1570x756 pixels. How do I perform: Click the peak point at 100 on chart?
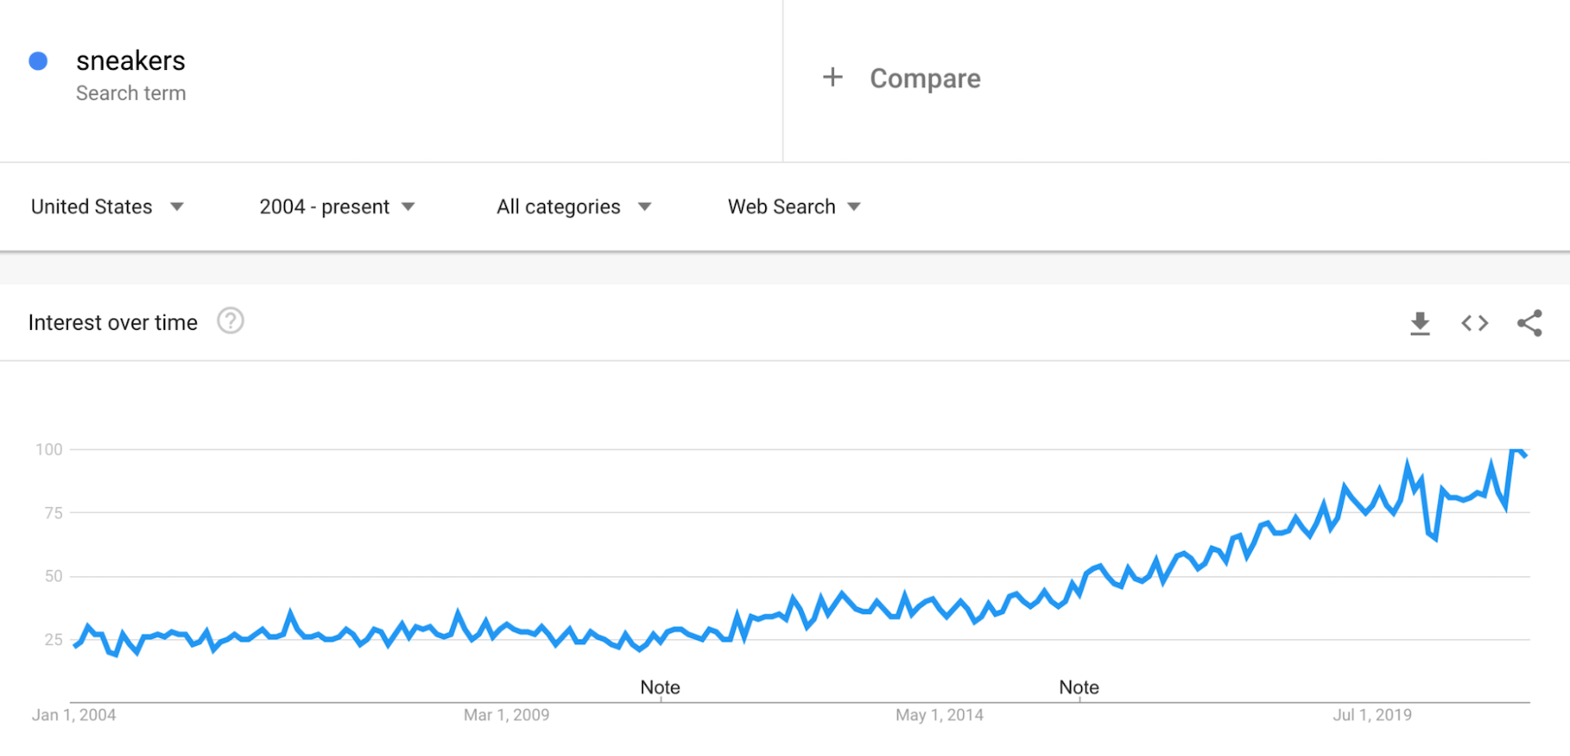click(1516, 450)
